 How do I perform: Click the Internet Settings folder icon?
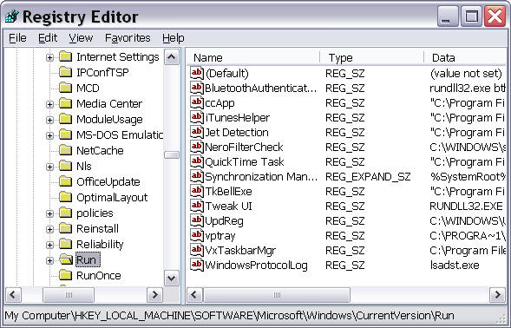tap(66, 56)
